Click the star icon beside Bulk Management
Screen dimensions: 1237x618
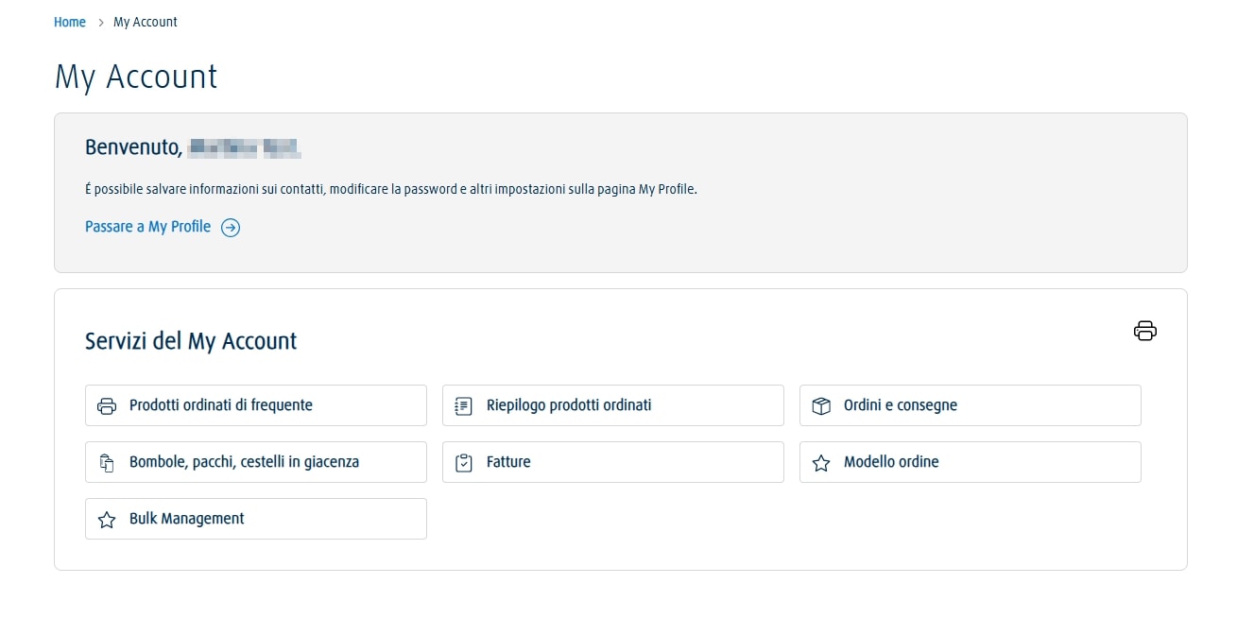[107, 520]
